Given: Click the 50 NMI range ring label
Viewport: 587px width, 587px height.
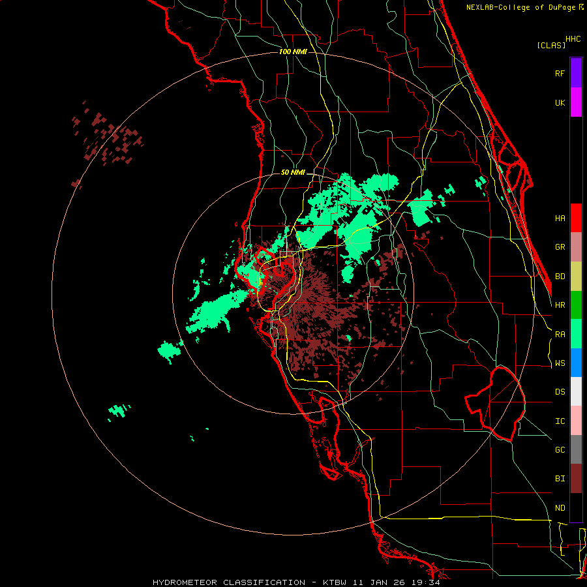Looking at the screenshot, I should coord(293,173).
